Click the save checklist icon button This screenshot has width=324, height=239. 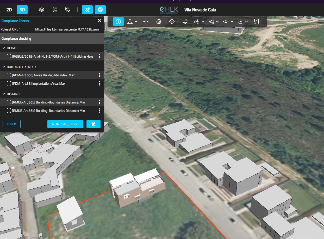(94, 124)
